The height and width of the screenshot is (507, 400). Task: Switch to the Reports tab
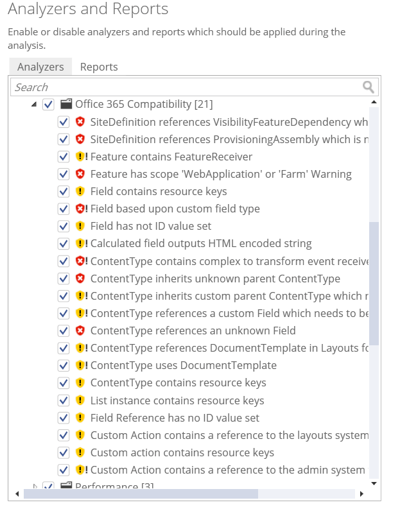(x=99, y=67)
